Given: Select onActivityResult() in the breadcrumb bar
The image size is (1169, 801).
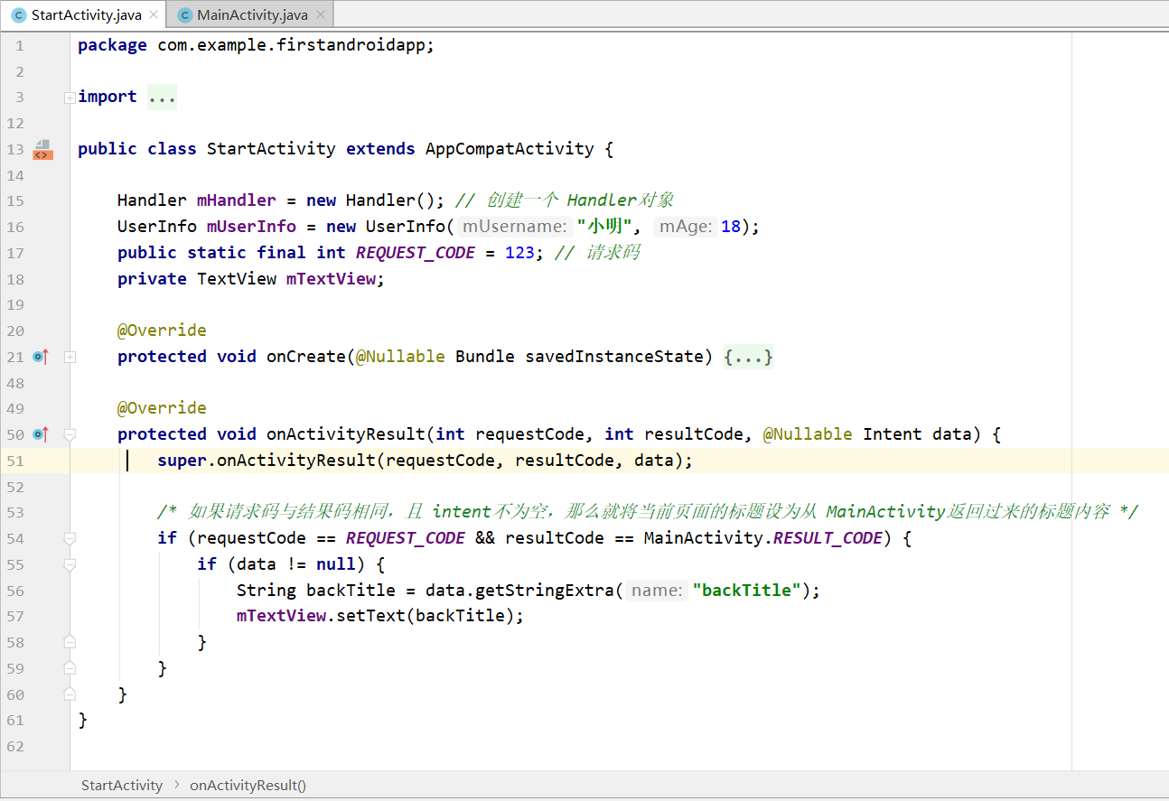Looking at the screenshot, I should coord(248,785).
